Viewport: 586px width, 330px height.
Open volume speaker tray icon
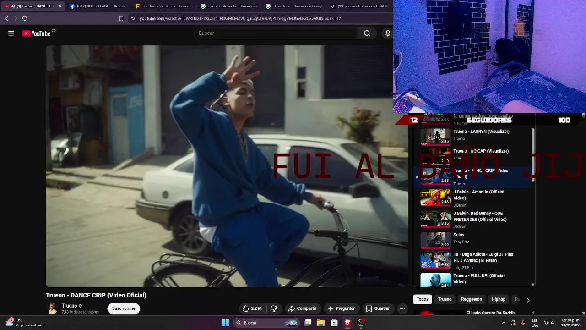(x=553, y=323)
